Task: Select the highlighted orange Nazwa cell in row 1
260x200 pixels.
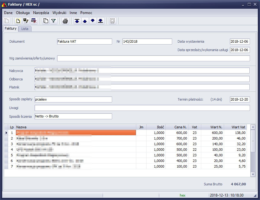Action: tap(76, 133)
